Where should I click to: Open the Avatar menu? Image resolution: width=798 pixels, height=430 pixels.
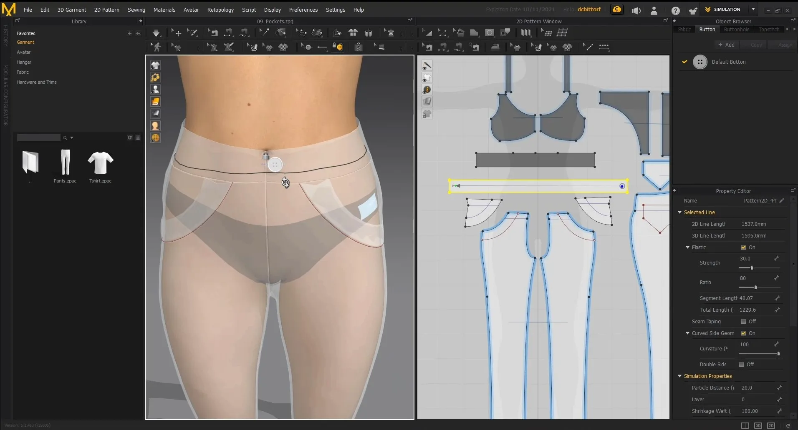click(x=191, y=10)
